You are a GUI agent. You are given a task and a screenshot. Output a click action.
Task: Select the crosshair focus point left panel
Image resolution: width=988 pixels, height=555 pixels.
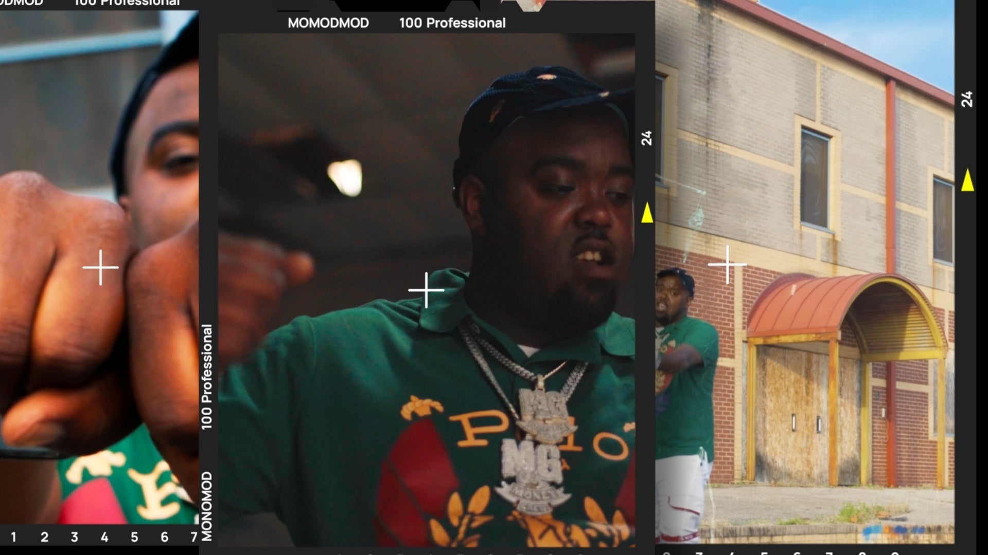[99, 268]
